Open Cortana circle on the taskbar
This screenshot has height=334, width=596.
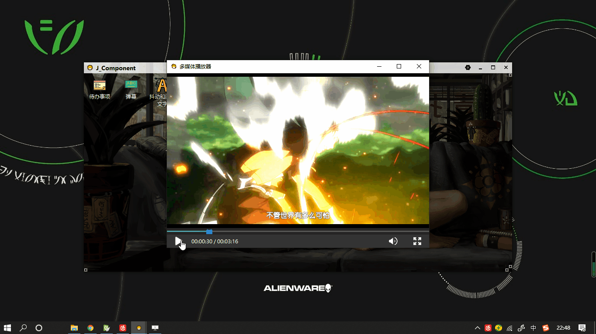point(39,328)
